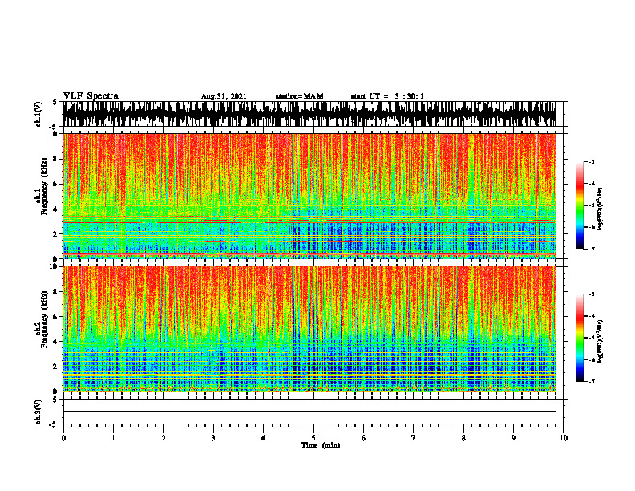Click the "6" kHz tick on ch.2 spectrogram
Image resolution: width=635 pixels, height=491 pixels.
55,317
